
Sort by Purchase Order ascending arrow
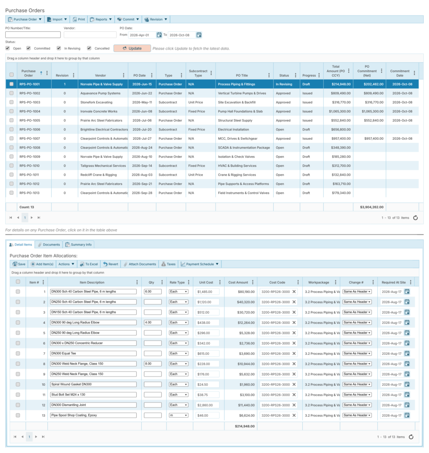(x=41, y=73)
